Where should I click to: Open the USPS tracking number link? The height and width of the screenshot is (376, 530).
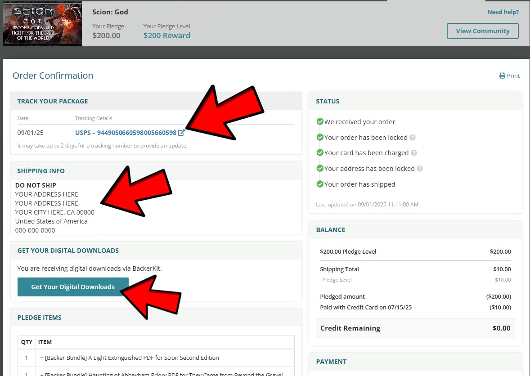[x=126, y=133]
